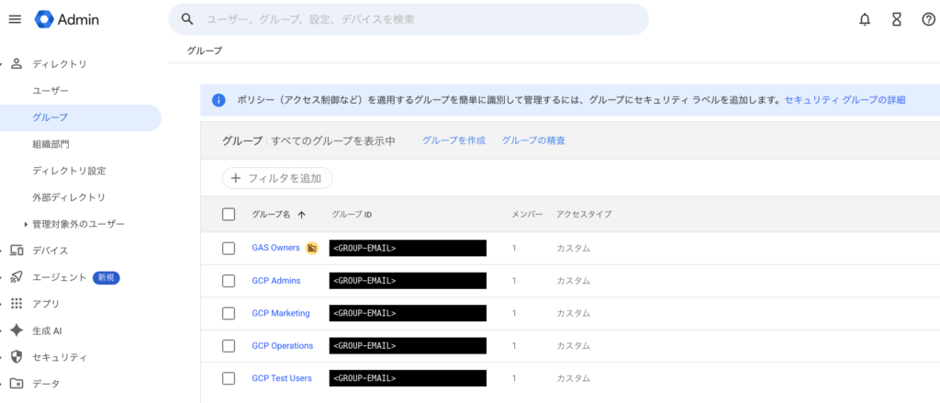Click the security shield icon

[17, 357]
